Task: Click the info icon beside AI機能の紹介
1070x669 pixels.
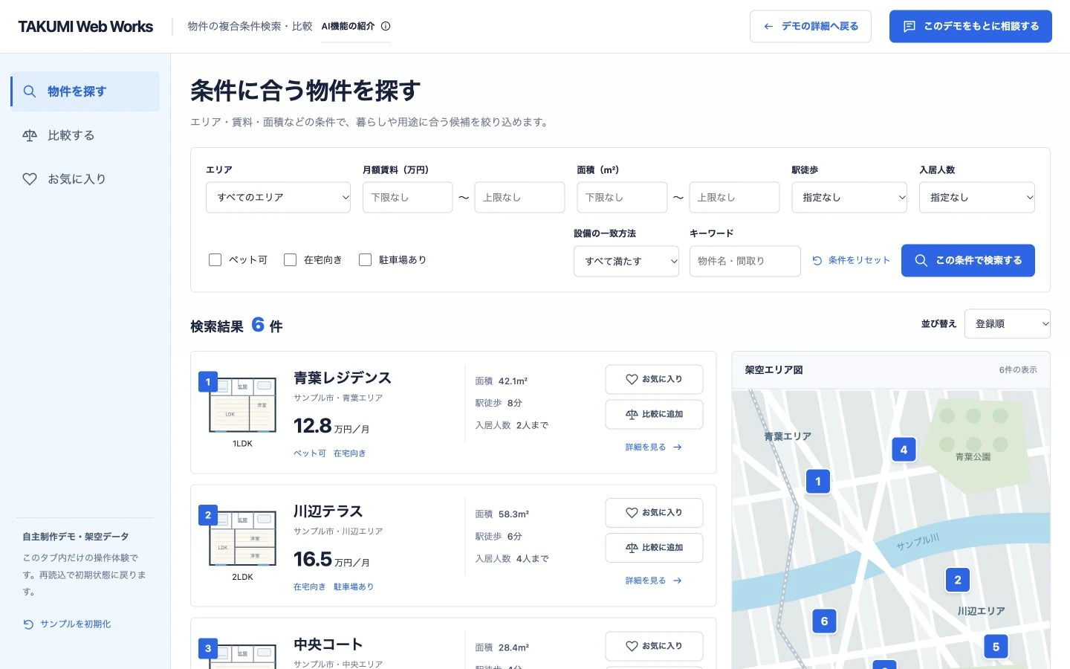Action: pos(386,26)
